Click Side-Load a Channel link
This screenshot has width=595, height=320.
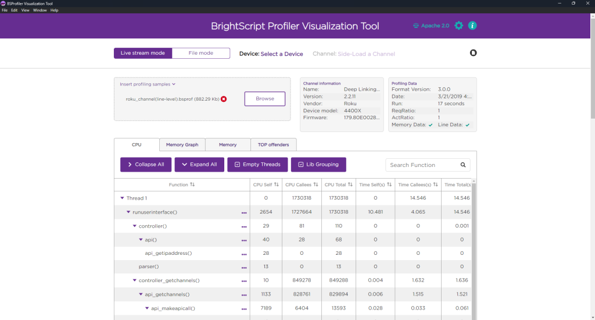[366, 54]
